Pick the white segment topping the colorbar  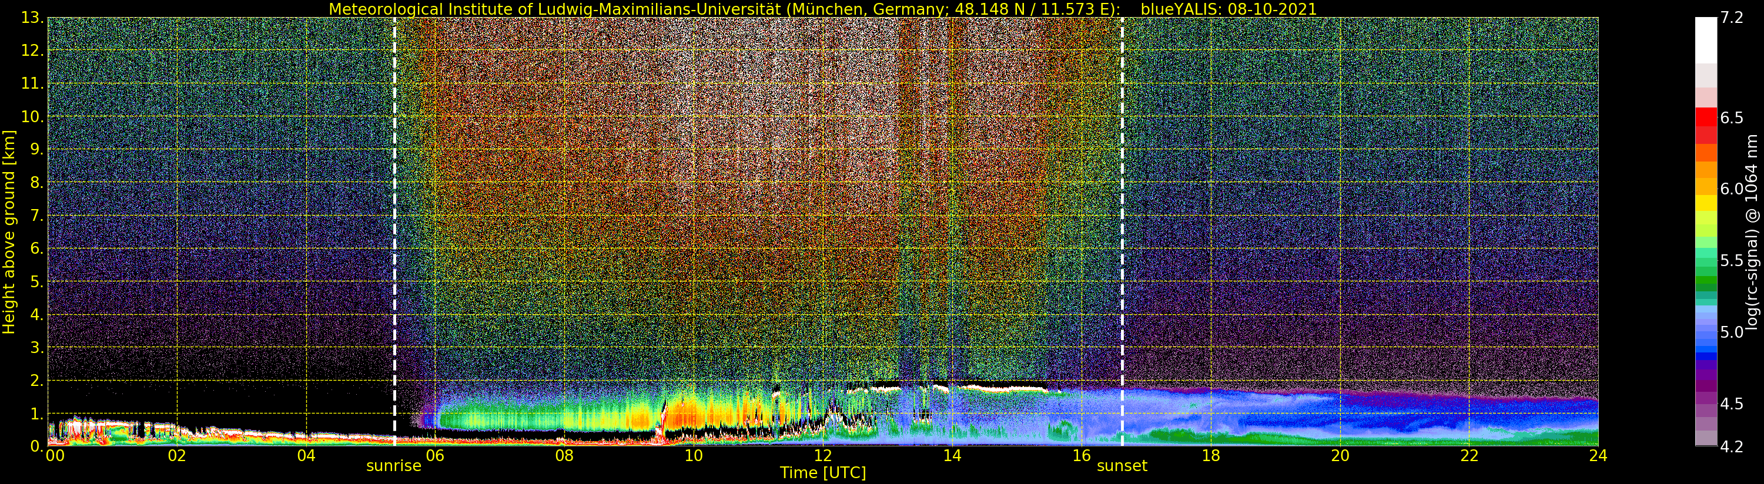1706,40
